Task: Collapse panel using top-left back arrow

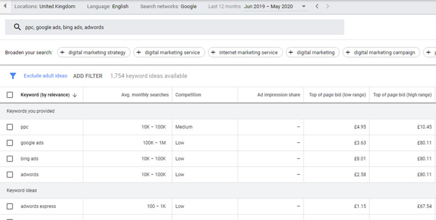Action: click(x=6, y=7)
